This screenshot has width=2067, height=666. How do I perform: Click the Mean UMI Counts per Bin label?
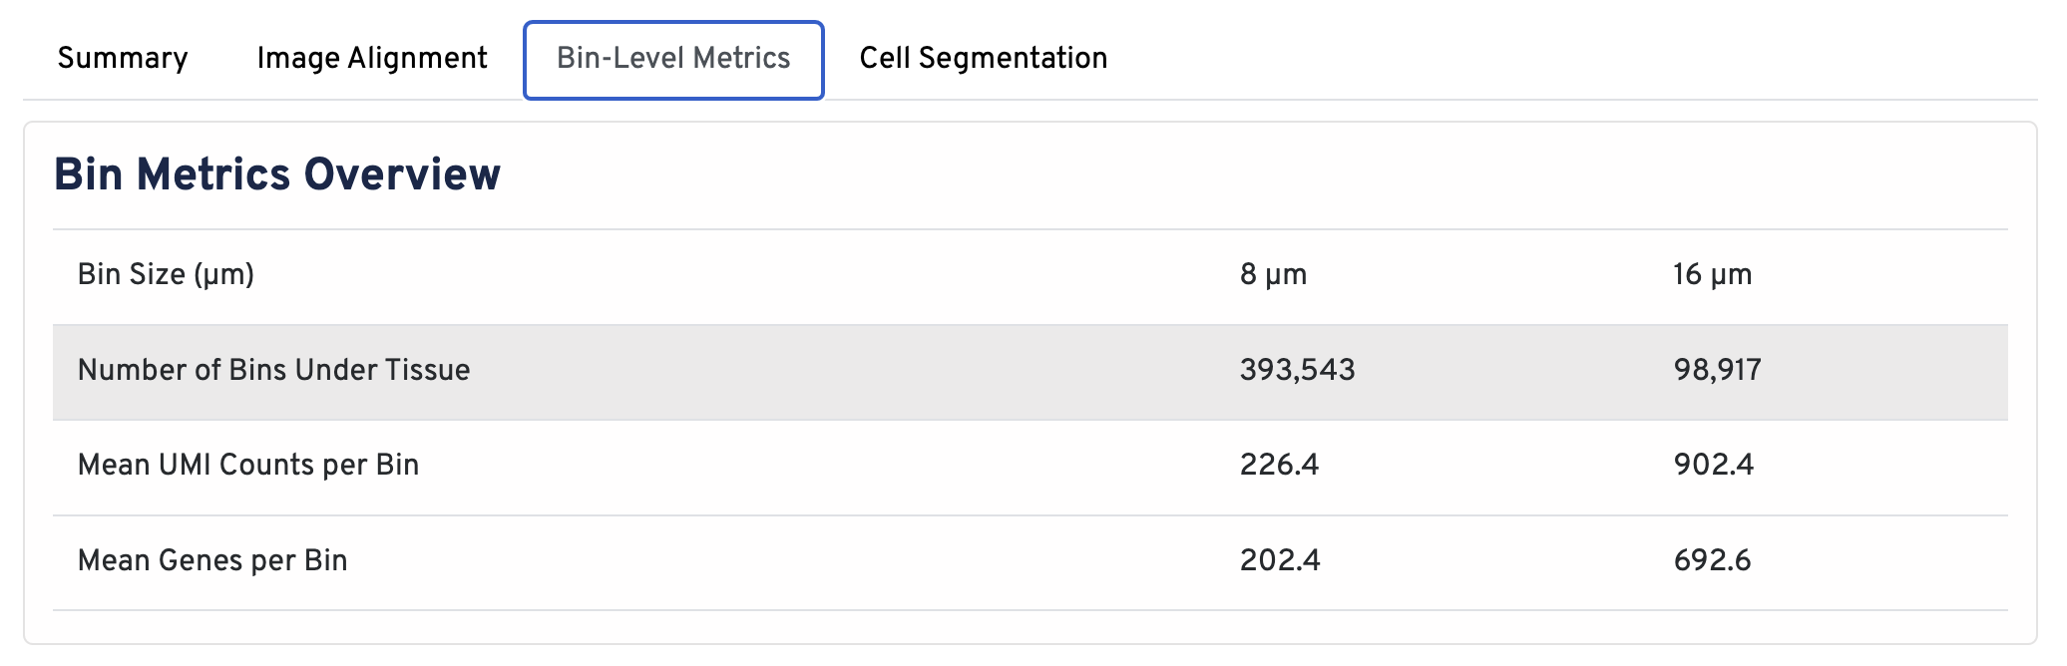click(248, 465)
